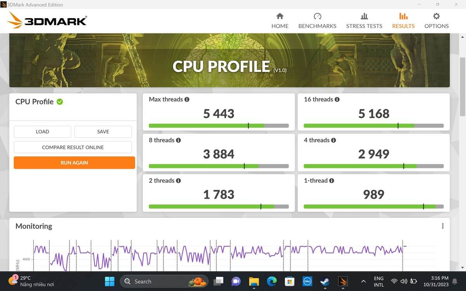This screenshot has width=466, height=291.
Task: Click the battery status icon
Action: [414, 281]
